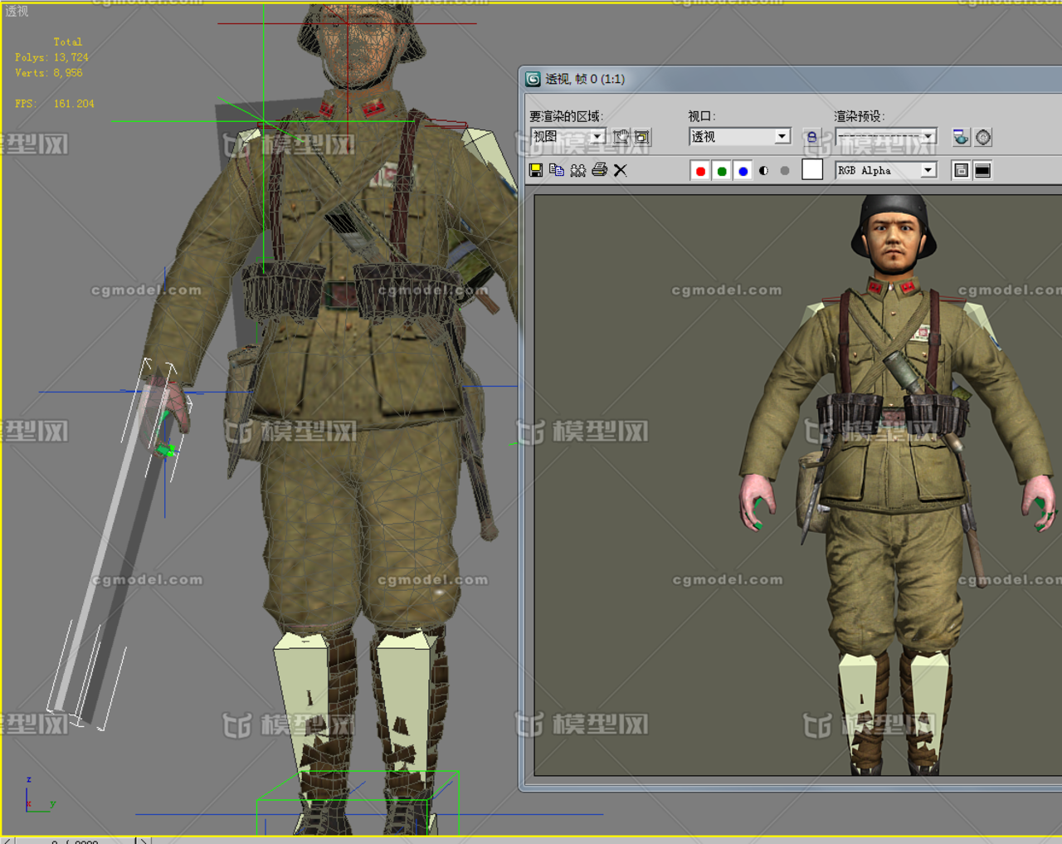
Task: Toggle the lock to viewport button
Action: [x=811, y=137]
